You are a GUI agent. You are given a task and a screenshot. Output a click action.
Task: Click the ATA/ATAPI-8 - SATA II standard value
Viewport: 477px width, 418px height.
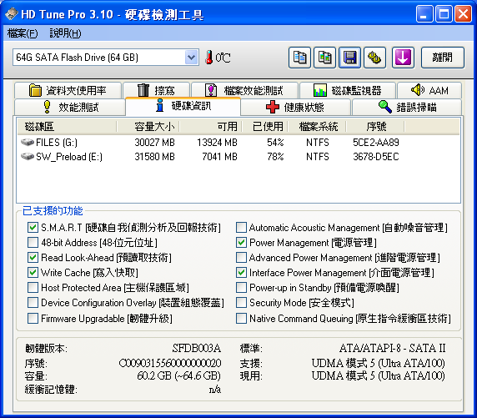[x=393, y=348]
